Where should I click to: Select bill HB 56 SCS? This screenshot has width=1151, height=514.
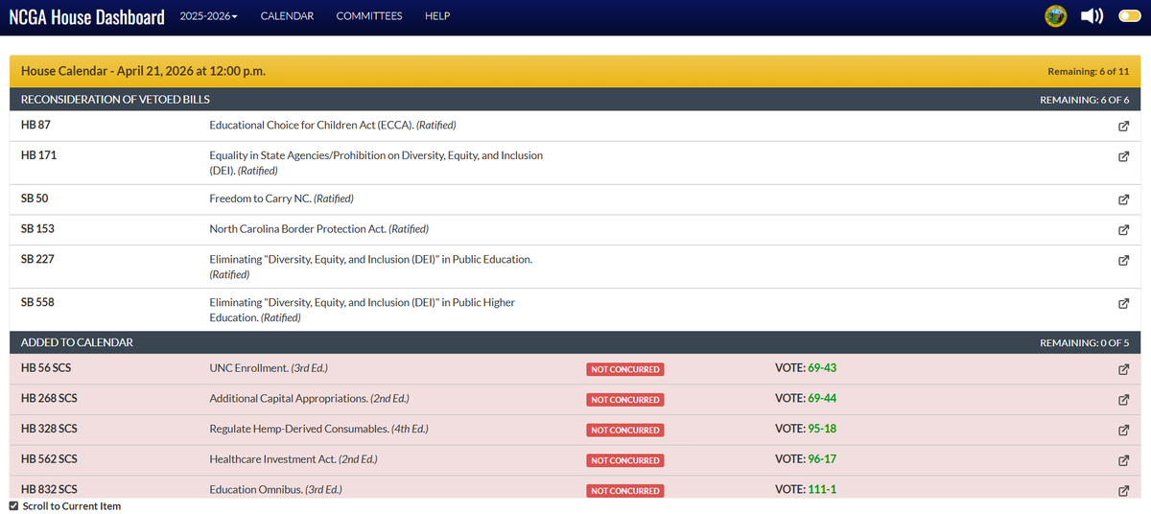point(46,367)
